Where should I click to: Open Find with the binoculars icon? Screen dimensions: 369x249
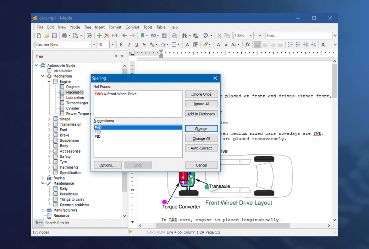[184, 36]
